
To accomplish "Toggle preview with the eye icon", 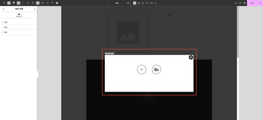I will (244, 3).
